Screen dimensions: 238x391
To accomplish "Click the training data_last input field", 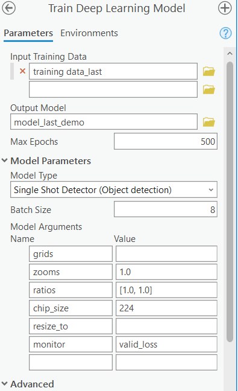I will (x=113, y=72).
